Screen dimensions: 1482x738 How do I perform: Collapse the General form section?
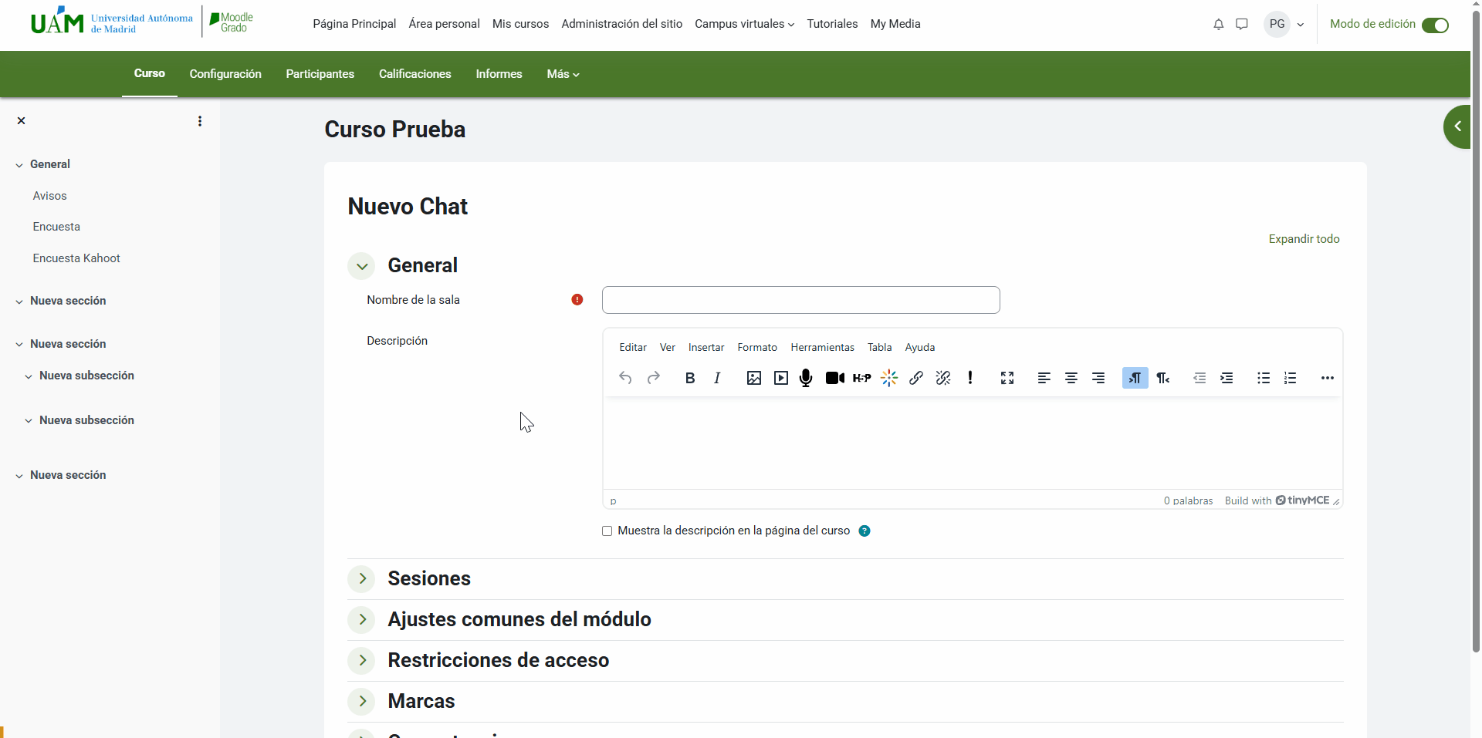361,266
